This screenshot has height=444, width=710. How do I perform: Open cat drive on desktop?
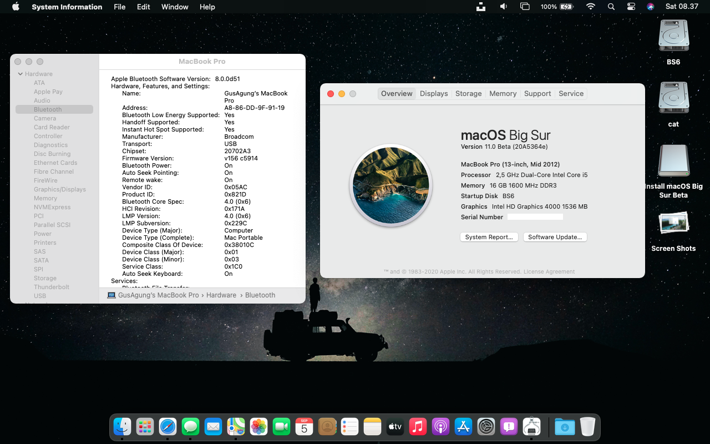click(x=673, y=98)
